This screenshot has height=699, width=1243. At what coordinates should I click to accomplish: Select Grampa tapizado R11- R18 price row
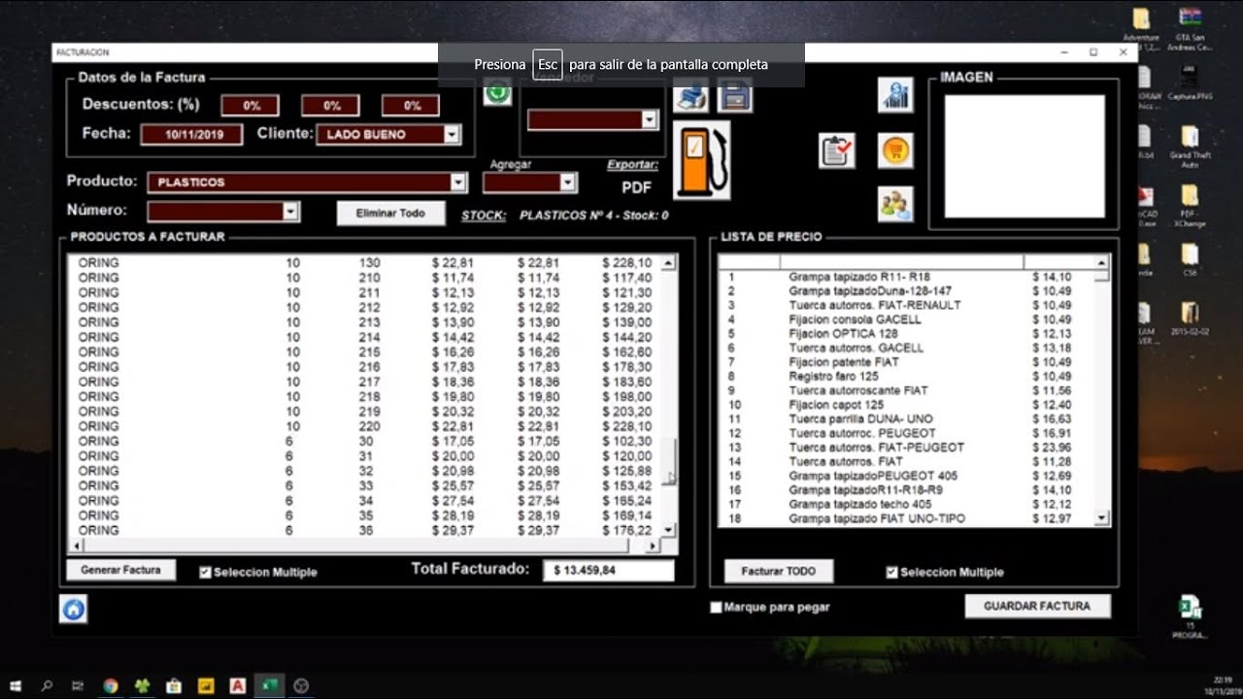(906, 277)
